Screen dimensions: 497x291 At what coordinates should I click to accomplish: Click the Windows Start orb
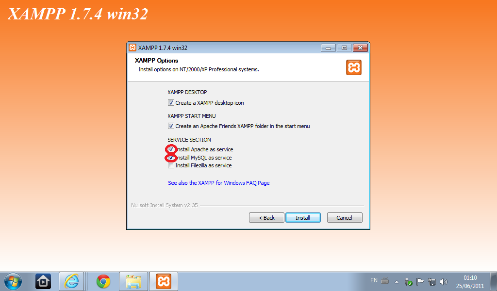pos(13,281)
